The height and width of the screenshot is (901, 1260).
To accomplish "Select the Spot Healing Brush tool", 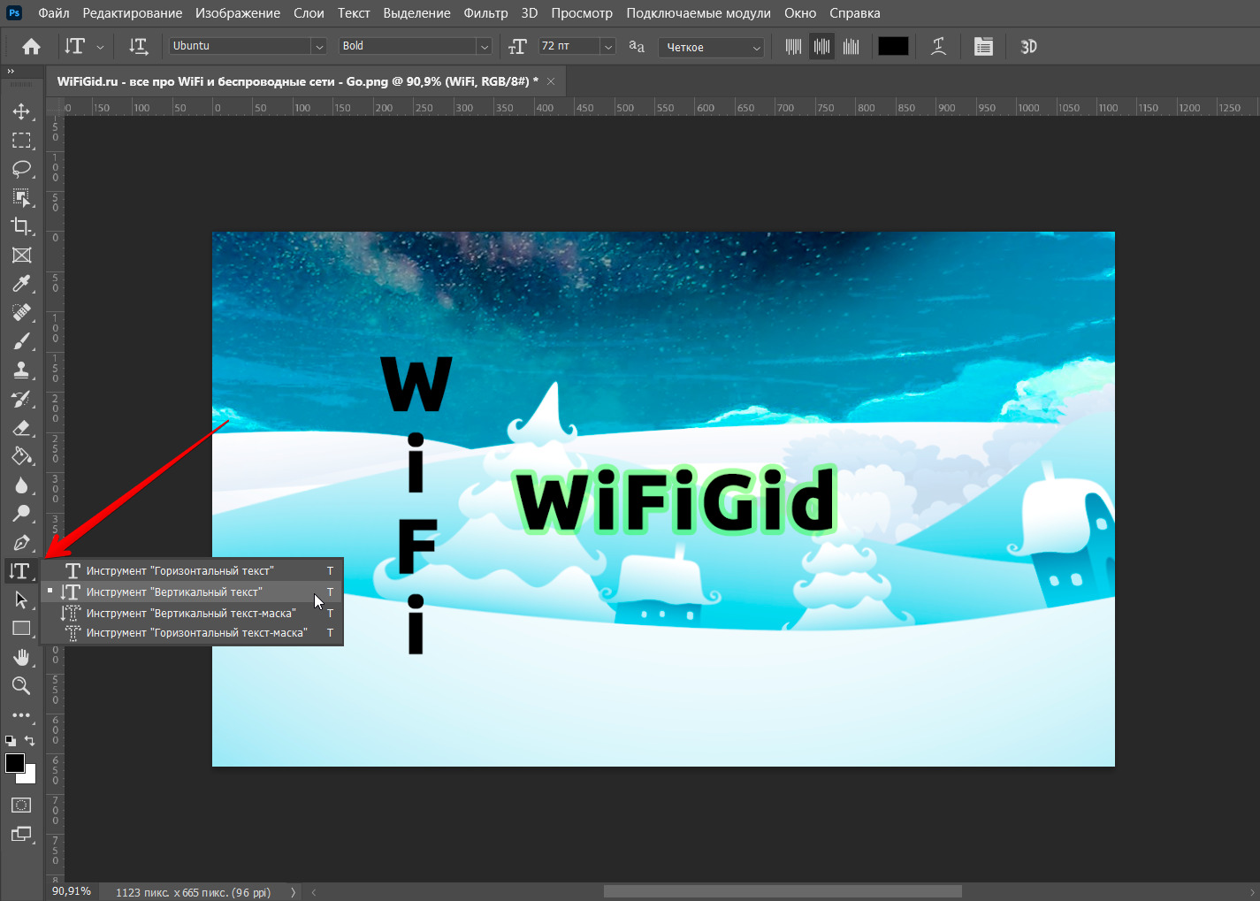I will (x=21, y=313).
